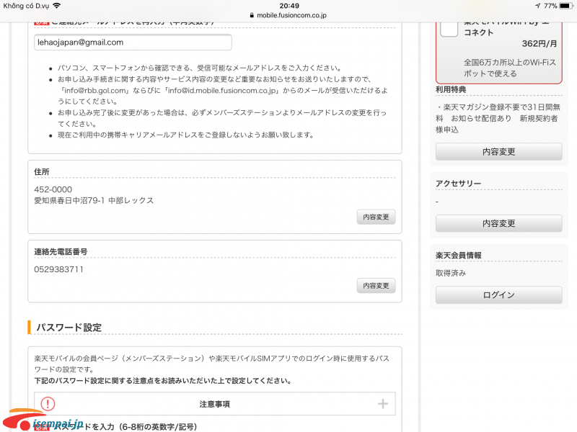Image resolution: width=577 pixels, height=432 pixels.
Task: Click the 取得済み status text
Action: click(x=451, y=273)
